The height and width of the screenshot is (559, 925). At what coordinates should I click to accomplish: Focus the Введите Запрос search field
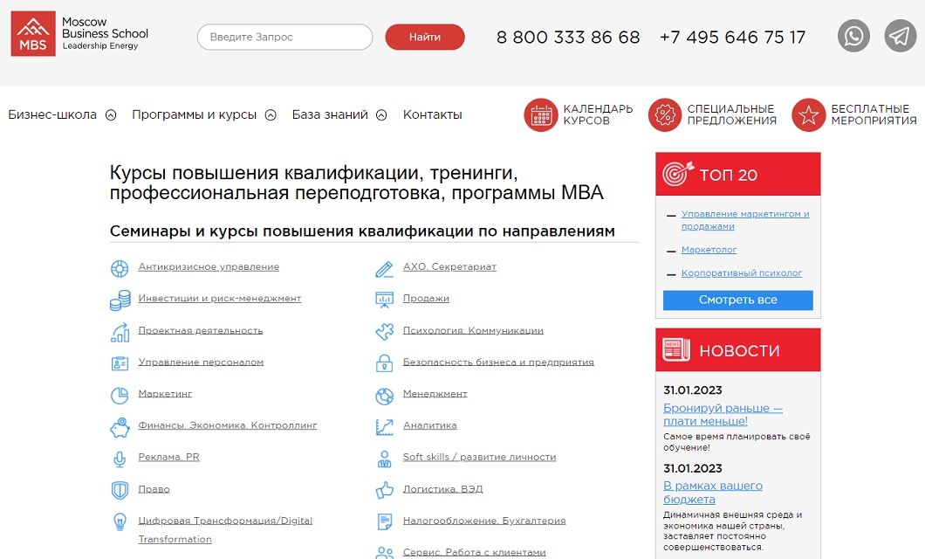click(285, 37)
